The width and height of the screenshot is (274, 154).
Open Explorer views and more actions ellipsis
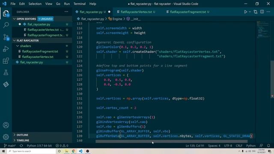[66, 12]
